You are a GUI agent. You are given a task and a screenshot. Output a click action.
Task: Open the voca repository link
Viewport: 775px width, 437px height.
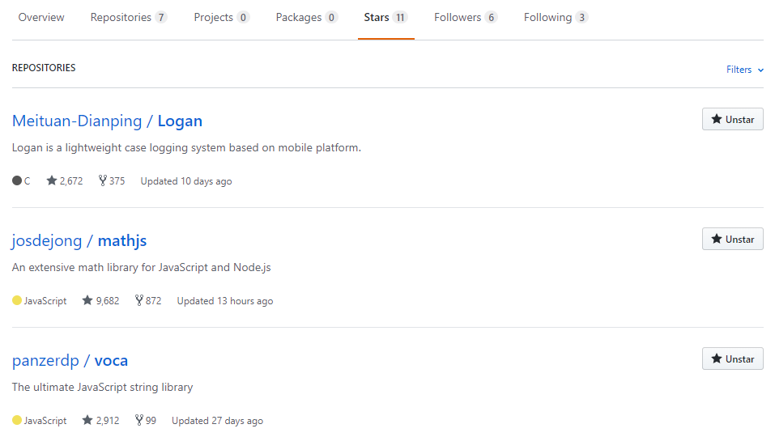[111, 360]
